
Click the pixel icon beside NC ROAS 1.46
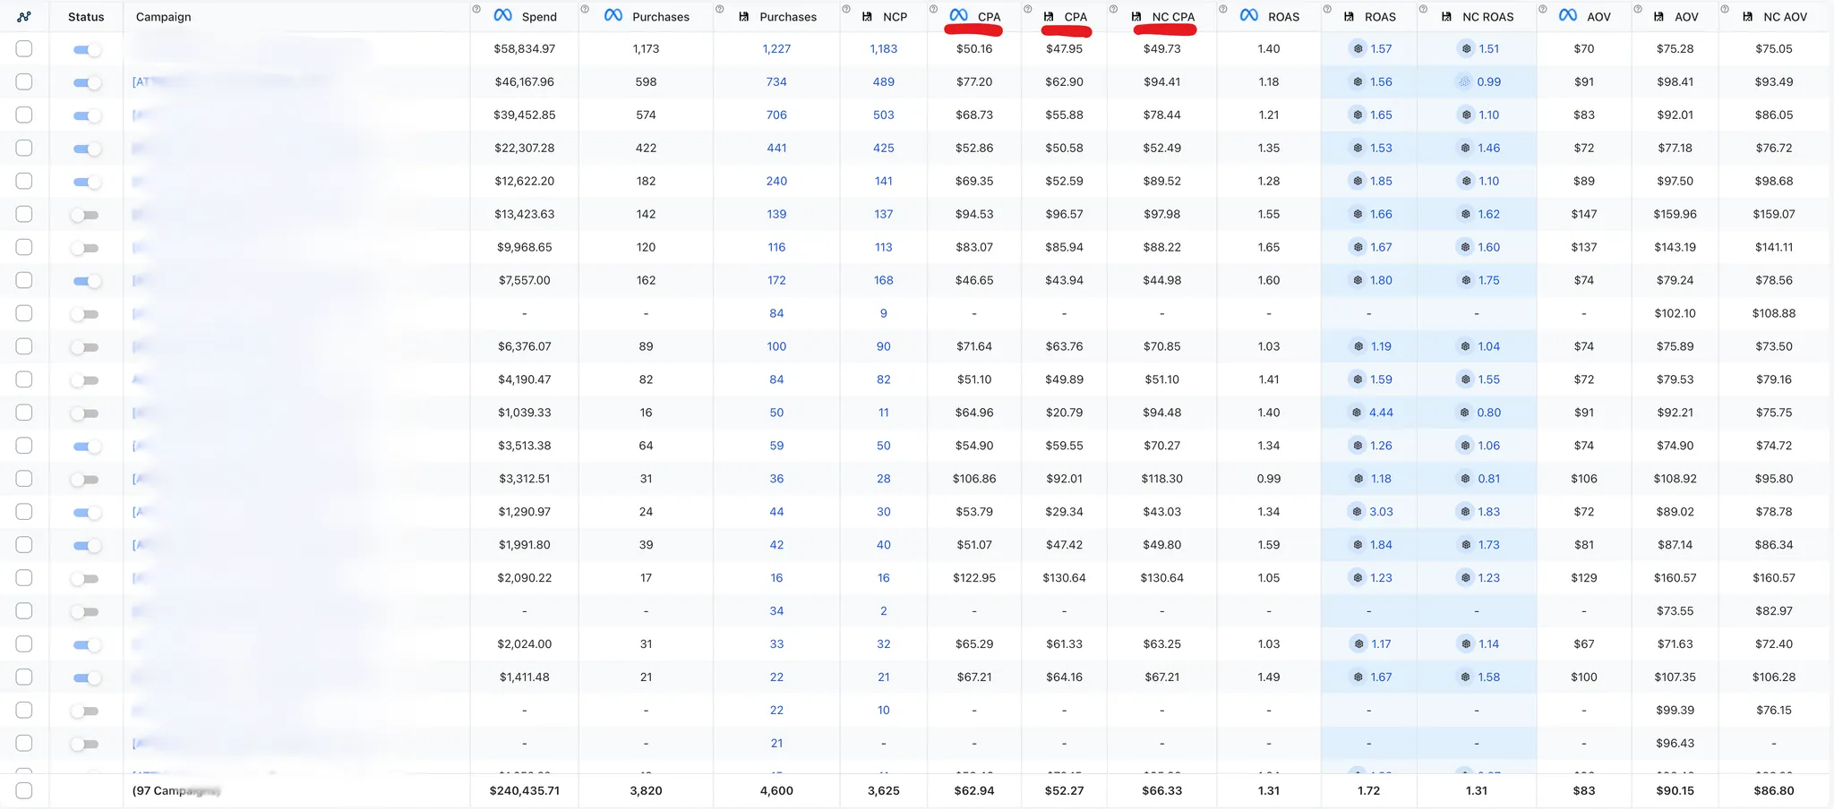[x=1466, y=149]
